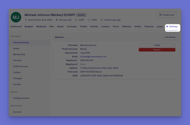This screenshot has width=190, height=125.
Task: Click the Link Member button
Action: [170, 37]
